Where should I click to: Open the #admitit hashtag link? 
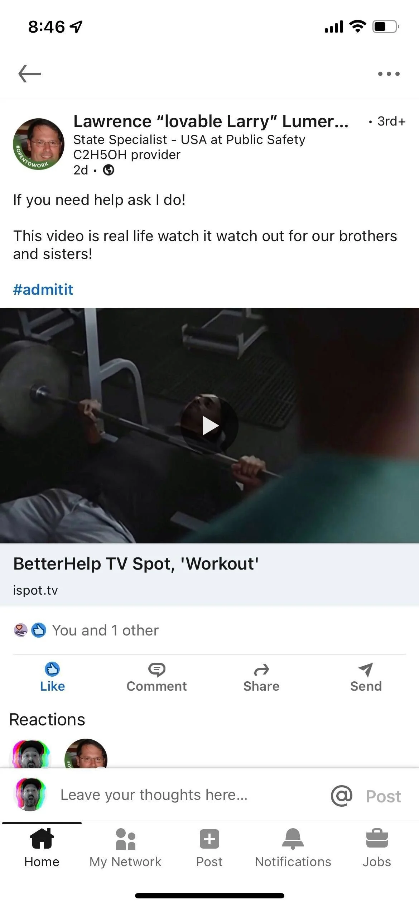coord(43,289)
